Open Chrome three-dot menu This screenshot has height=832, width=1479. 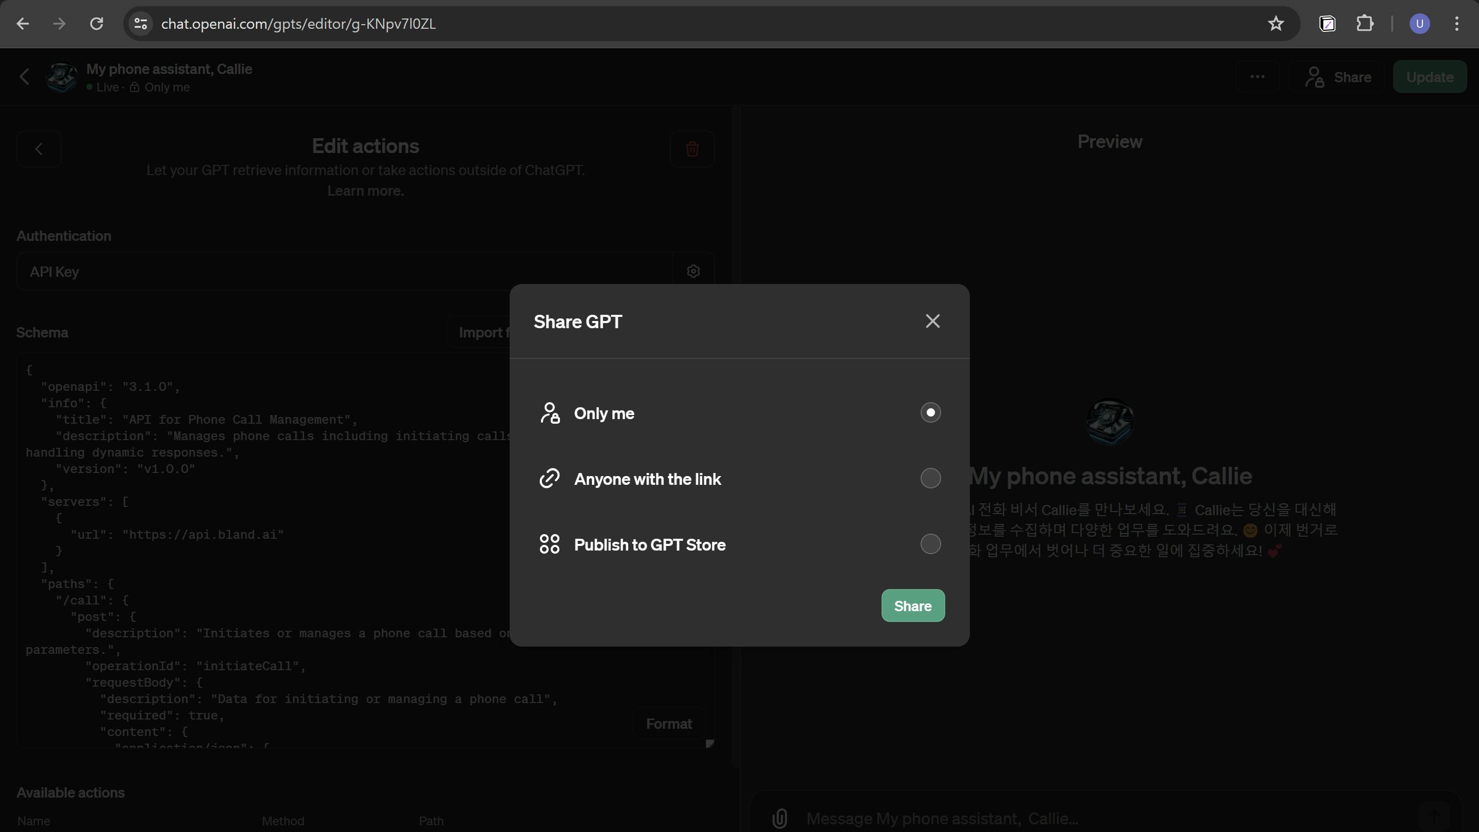click(x=1456, y=24)
